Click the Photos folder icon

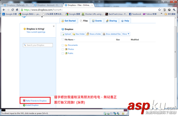[x=66, y=49]
